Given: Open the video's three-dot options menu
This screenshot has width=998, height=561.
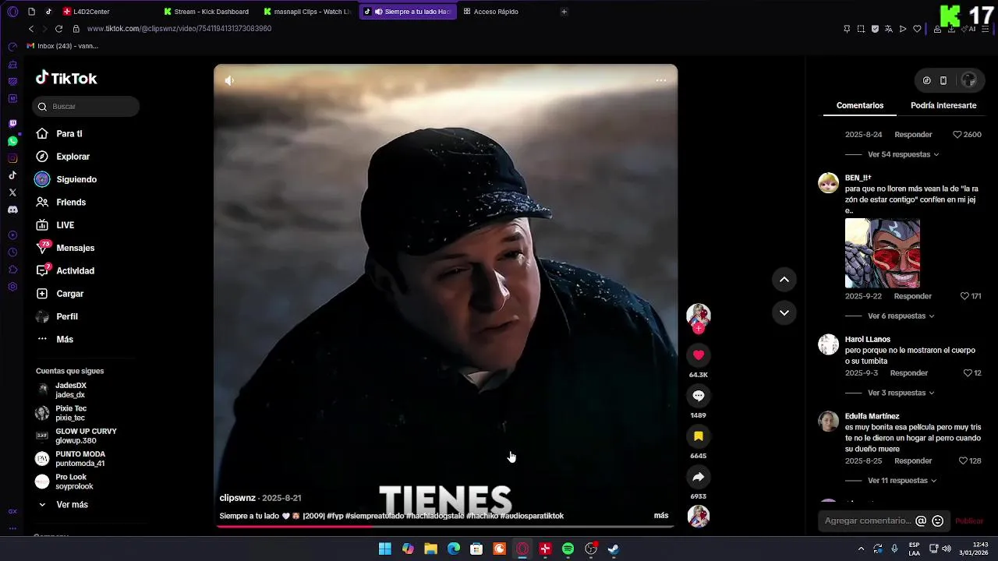Looking at the screenshot, I should [x=660, y=80].
